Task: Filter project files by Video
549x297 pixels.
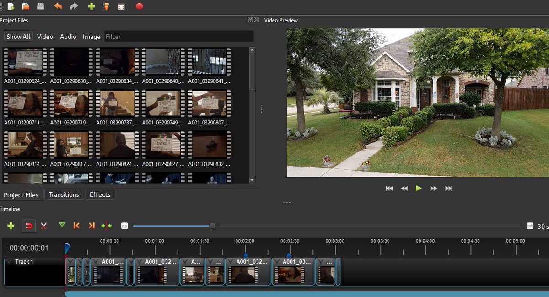Action: coord(45,37)
